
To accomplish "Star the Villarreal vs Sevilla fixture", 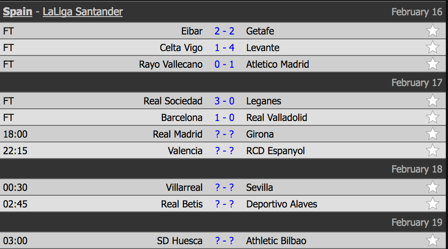I will pos(432,187).
